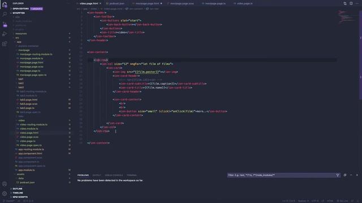
Task: Select video.page.html in explorer tree
Action: [29, 133]
